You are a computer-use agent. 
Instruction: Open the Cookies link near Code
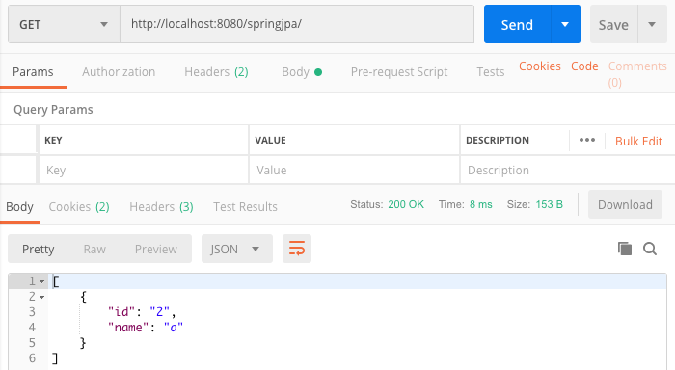tap(539, 66)
